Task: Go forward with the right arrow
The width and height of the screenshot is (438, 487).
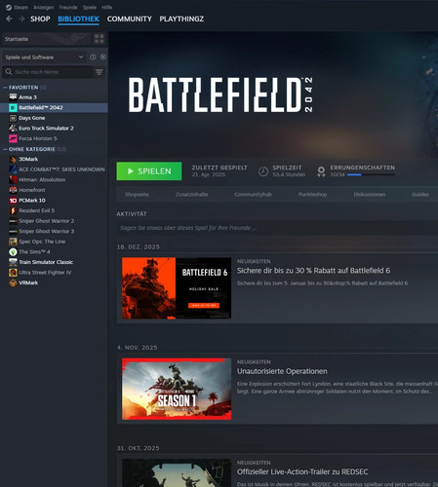Action: point(21,19)
